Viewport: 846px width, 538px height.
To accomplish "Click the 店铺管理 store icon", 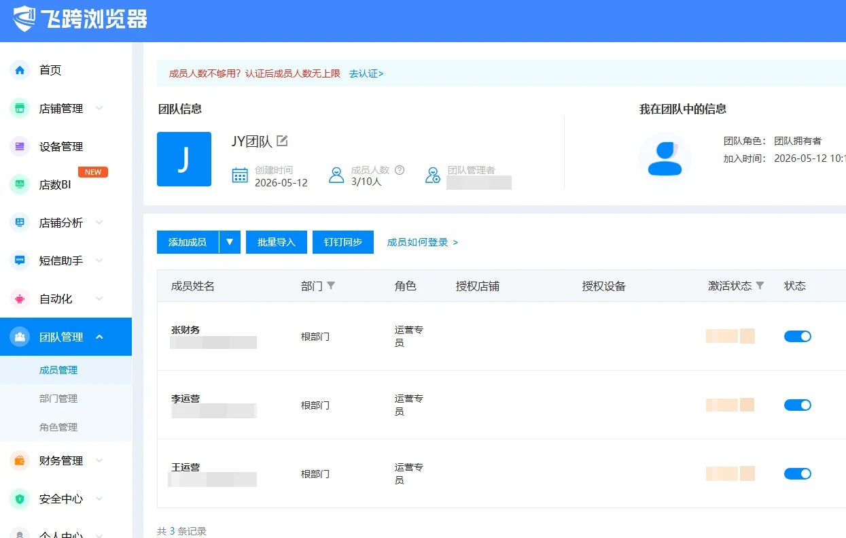I will tap(20, 108).
